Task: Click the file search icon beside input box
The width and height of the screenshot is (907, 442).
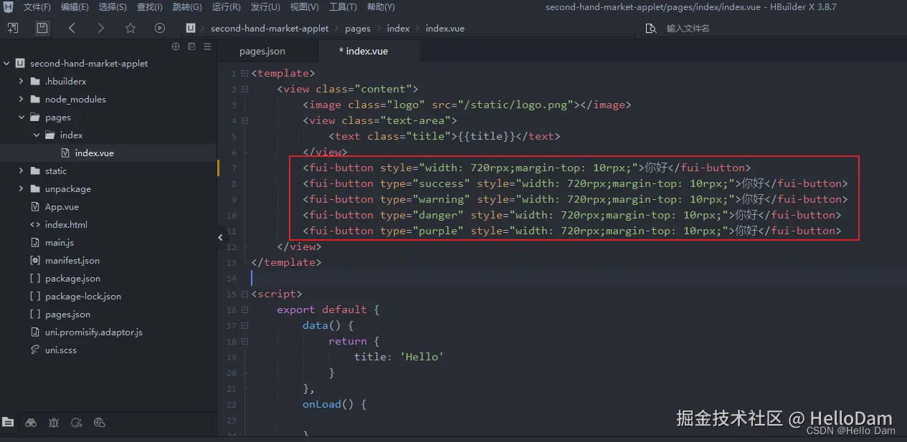Action: [651, 29]
